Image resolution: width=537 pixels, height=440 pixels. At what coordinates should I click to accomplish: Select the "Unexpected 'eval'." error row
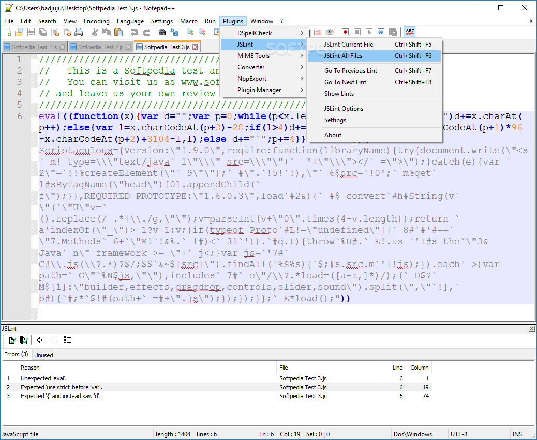(x=217, y=378)
